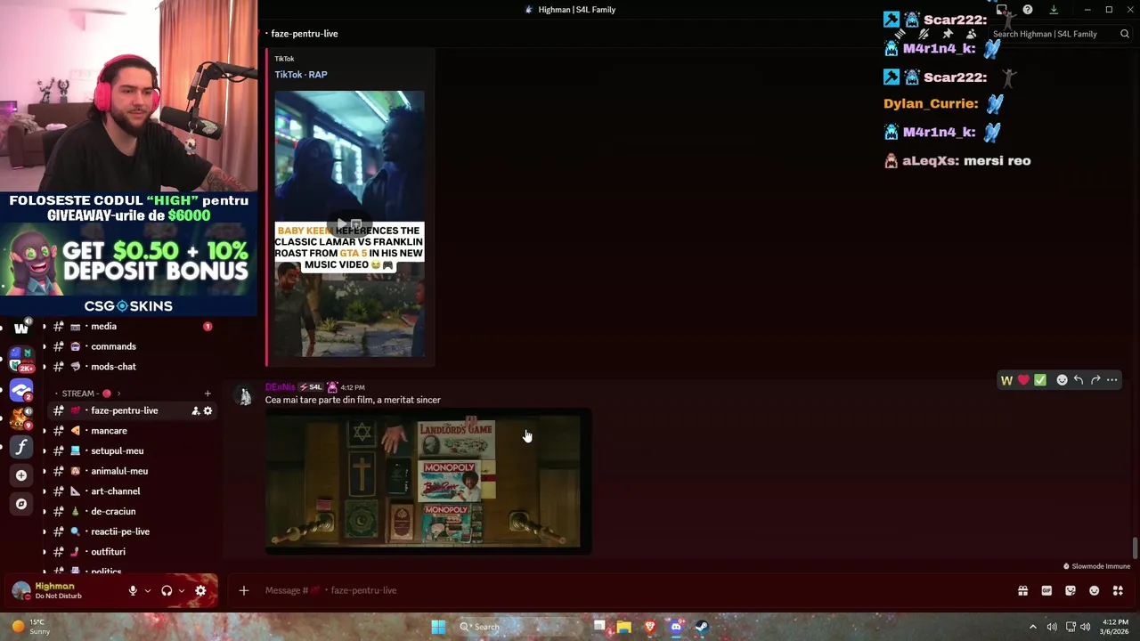Open the add reaction smiley on the message
This screenshot has height=641, width=1140.
(1062, 380)
